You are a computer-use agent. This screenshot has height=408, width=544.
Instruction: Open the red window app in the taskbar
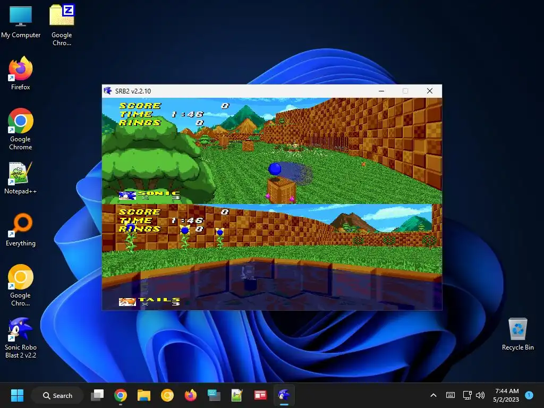(x=260, y=395)
